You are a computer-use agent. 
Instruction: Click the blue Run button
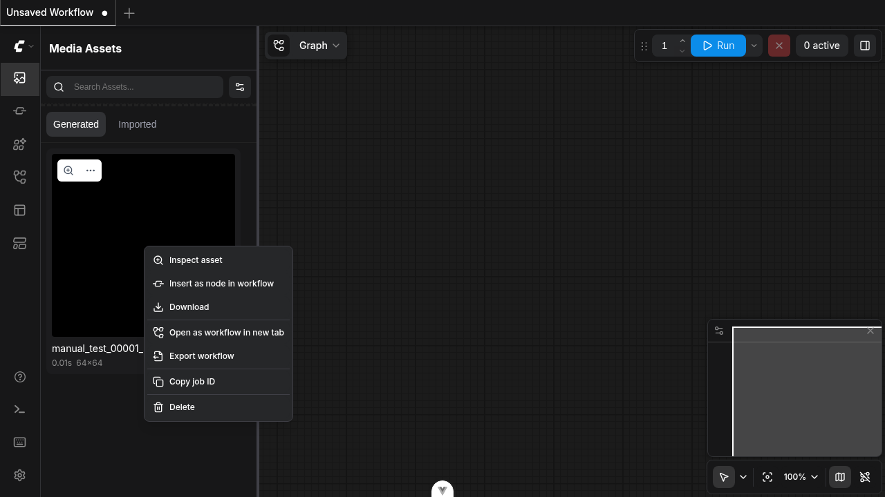pos(718,46)
